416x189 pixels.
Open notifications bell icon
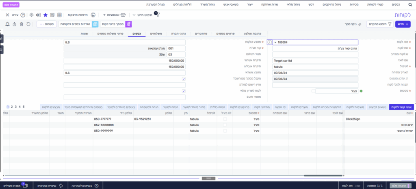coord(7,24)
